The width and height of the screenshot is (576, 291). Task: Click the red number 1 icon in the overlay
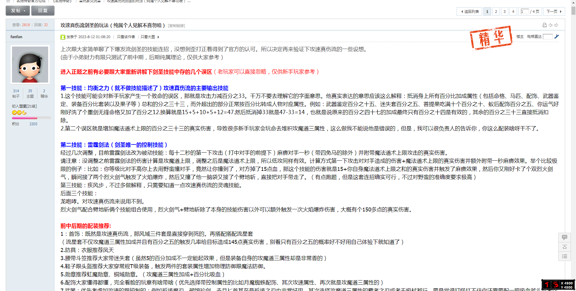(x=547, y=285)
